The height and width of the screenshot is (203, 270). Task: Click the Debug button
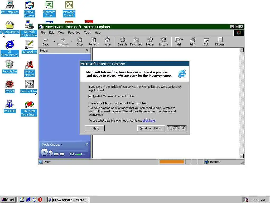[95, 128]
